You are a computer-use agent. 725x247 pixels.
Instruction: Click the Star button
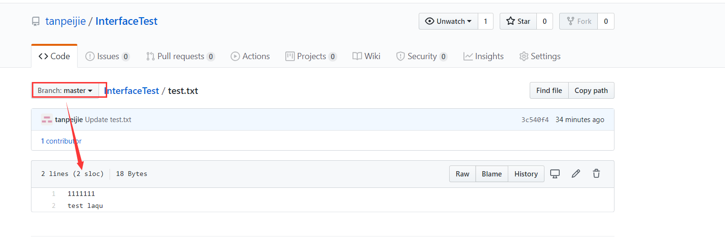tap(518, 21)
